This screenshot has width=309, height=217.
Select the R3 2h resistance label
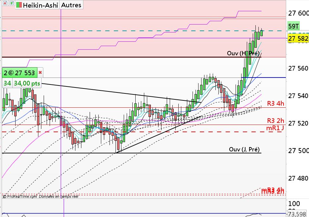pyautogui.click(x=276, y=121)
